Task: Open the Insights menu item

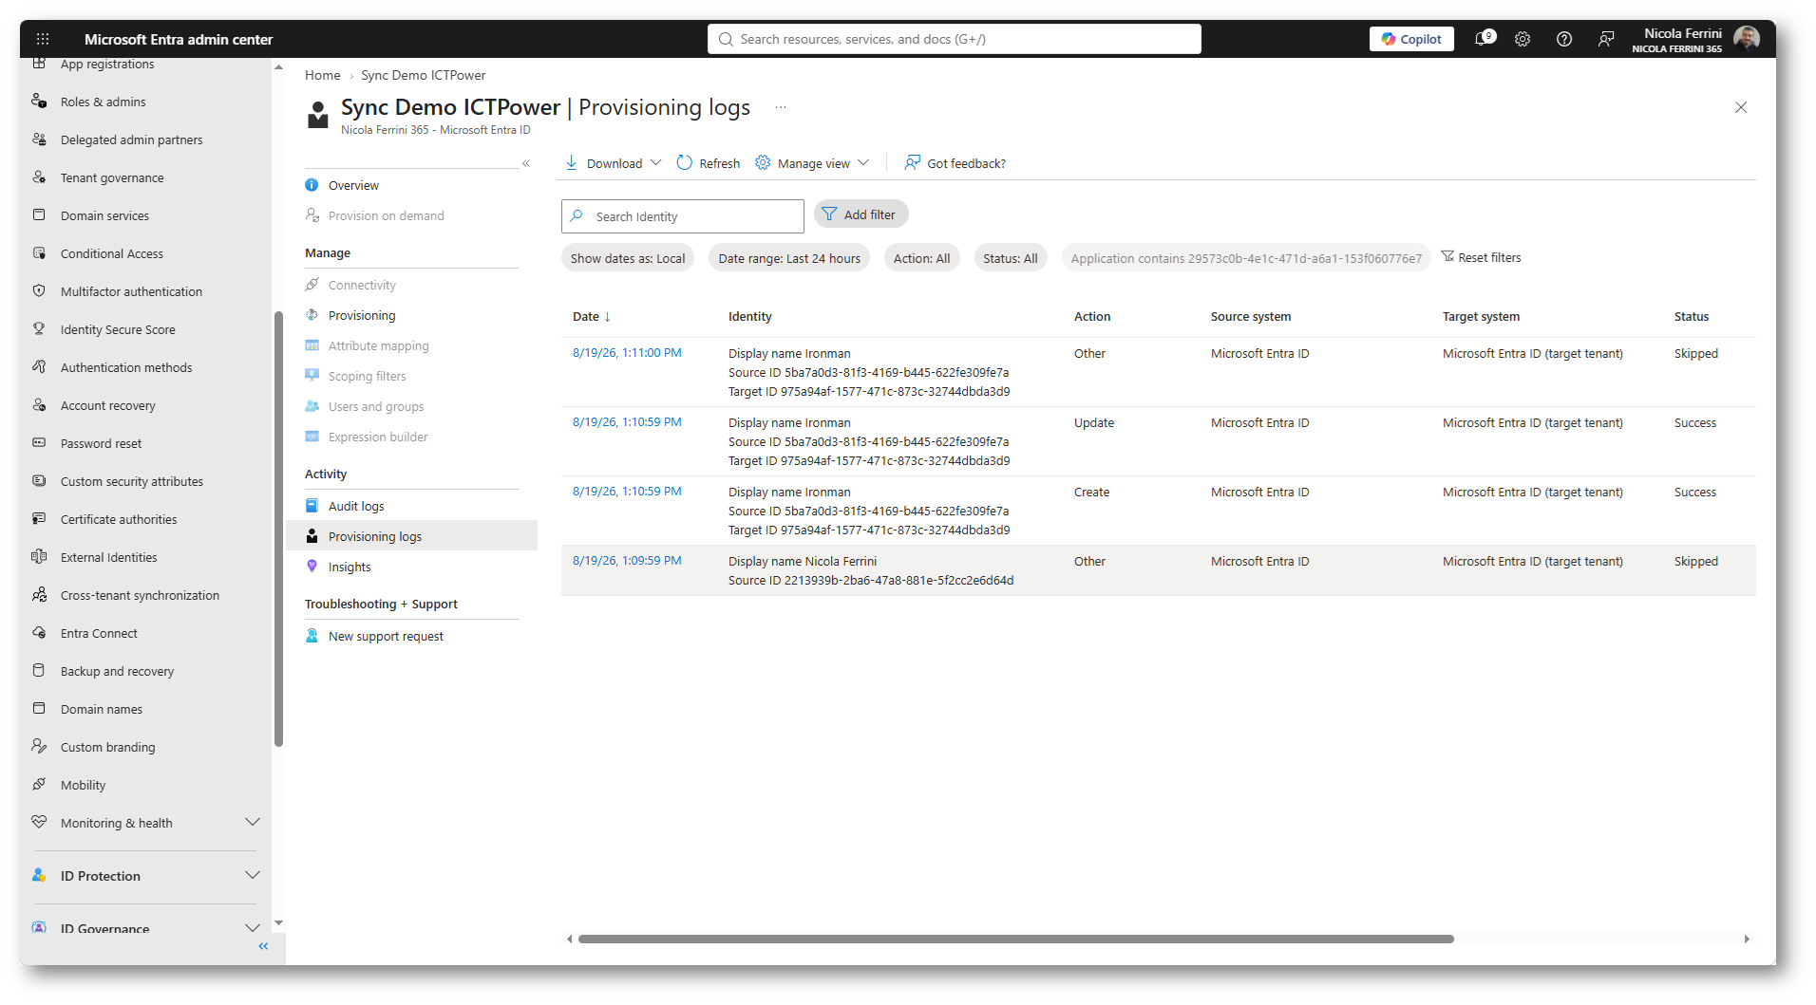Action: tap(350, 567)
